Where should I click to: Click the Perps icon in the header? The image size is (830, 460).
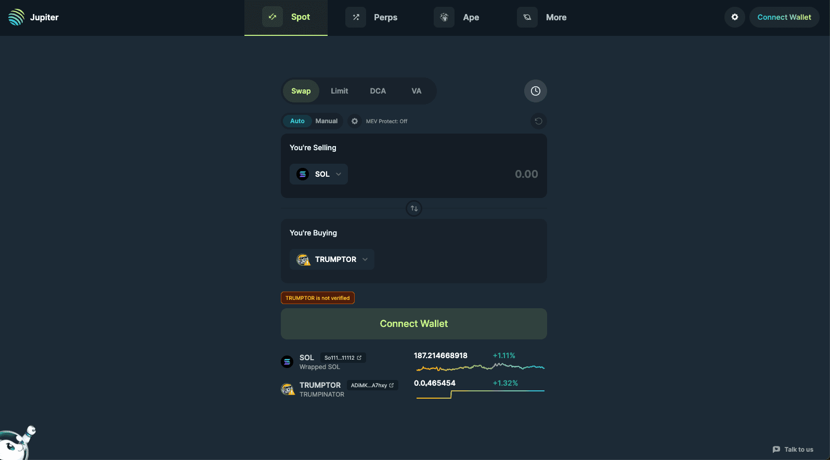(x=356, y=17)
